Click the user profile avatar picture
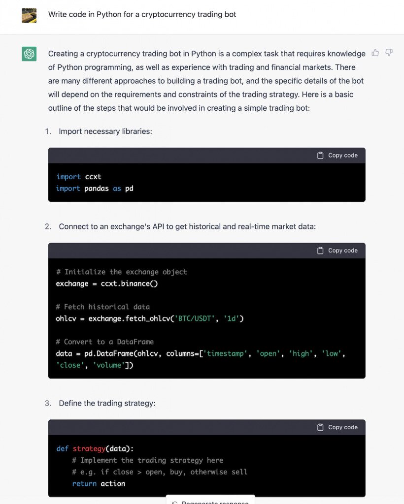Image resolution: width=404 pixels, height=504 pixels. point(29,15)
